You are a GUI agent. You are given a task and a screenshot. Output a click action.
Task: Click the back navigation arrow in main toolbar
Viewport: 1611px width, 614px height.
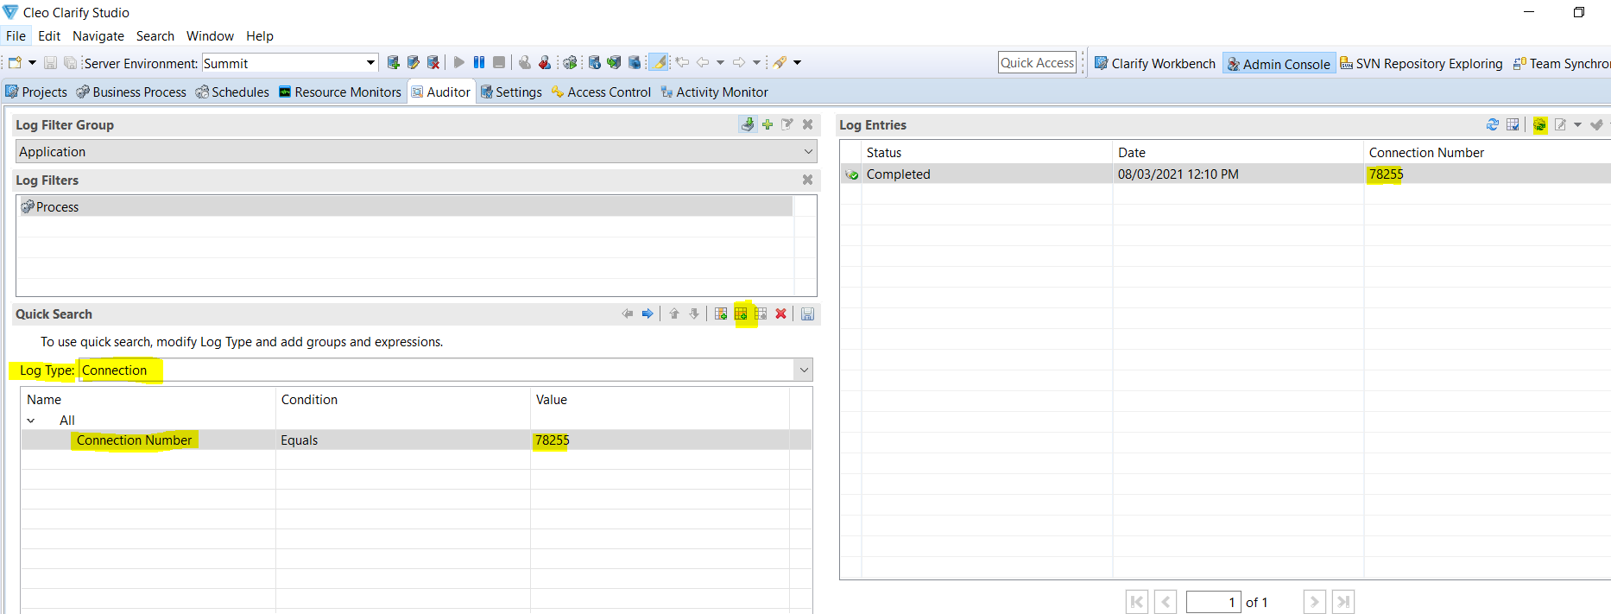coord(703,62)
